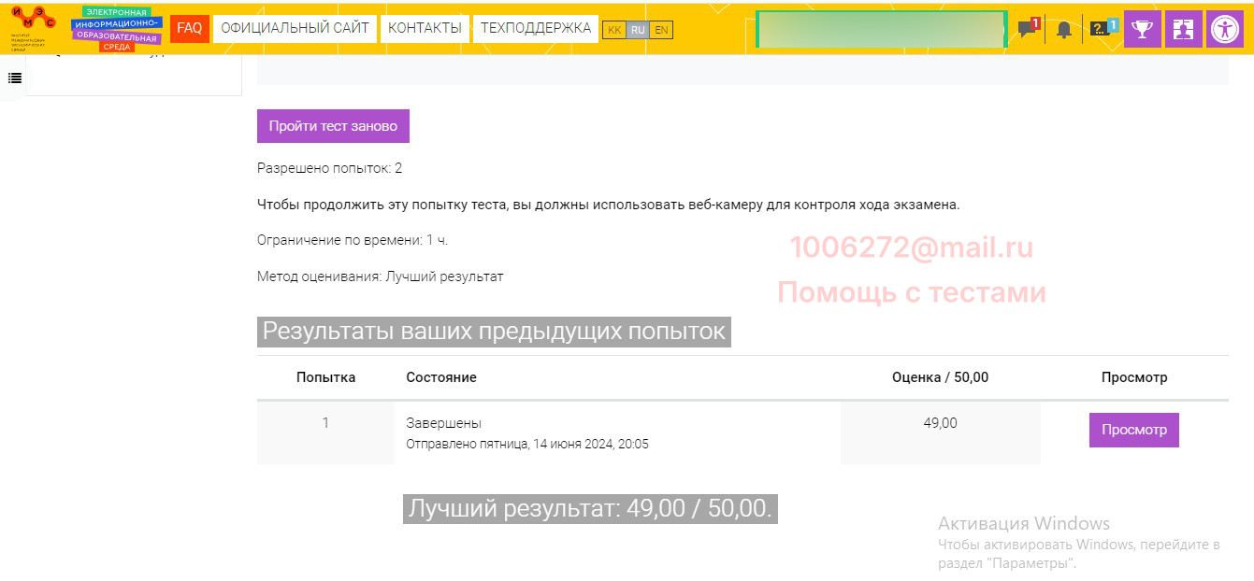
Task: Click the Пройти тест заново button
Action: tap(333, 126)
